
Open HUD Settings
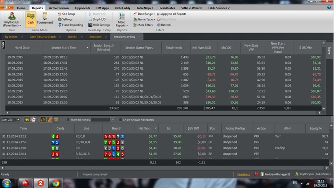tap(99, 25)
